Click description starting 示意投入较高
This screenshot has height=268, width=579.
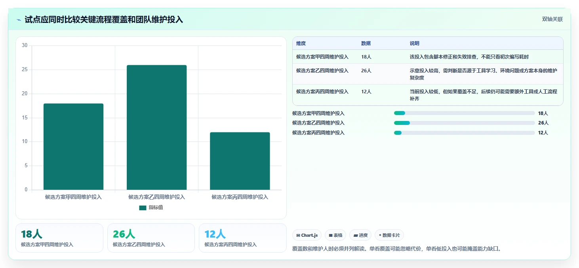484,74
